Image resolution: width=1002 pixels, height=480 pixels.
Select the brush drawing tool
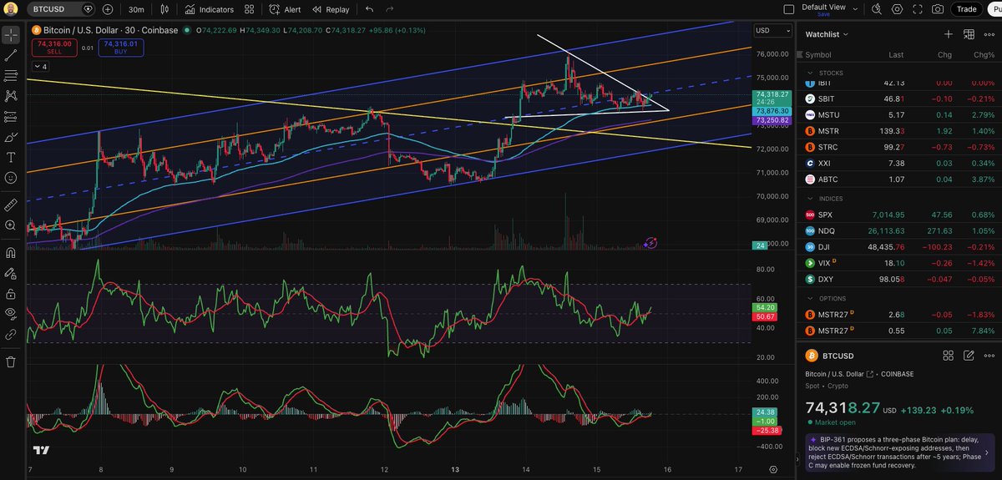11,137
